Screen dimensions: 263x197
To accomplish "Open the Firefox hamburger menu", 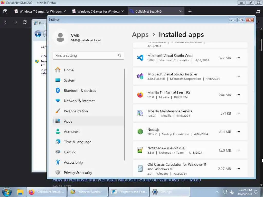I will [257, 22].
